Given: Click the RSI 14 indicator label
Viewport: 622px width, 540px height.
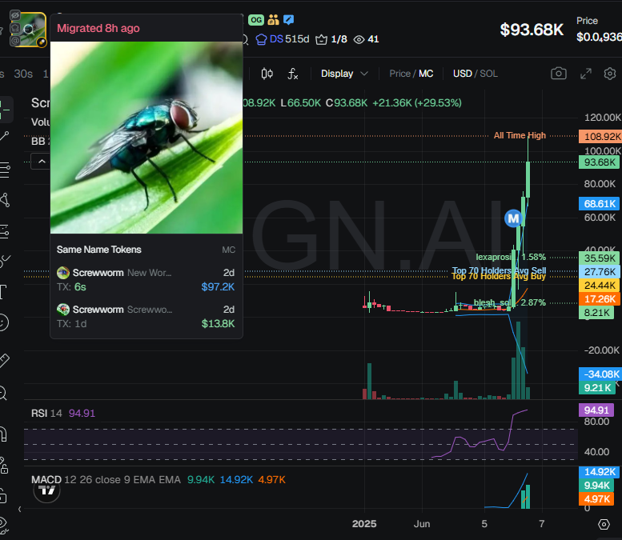Looking at the screenshot, I should coord(46,414).
